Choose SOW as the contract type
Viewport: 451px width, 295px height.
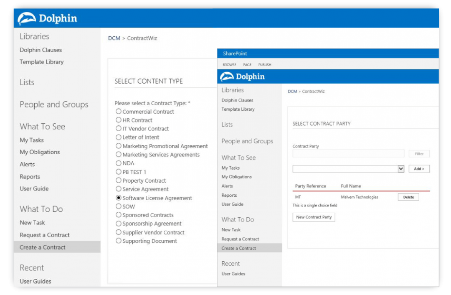tap(118, 206)
